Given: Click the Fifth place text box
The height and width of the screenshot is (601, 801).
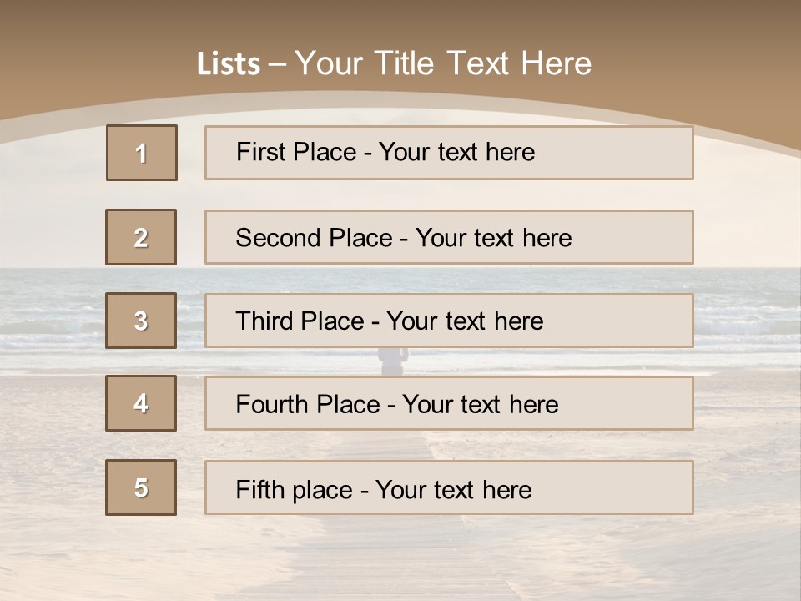Looking at the screenshot, I should [449, 487].
